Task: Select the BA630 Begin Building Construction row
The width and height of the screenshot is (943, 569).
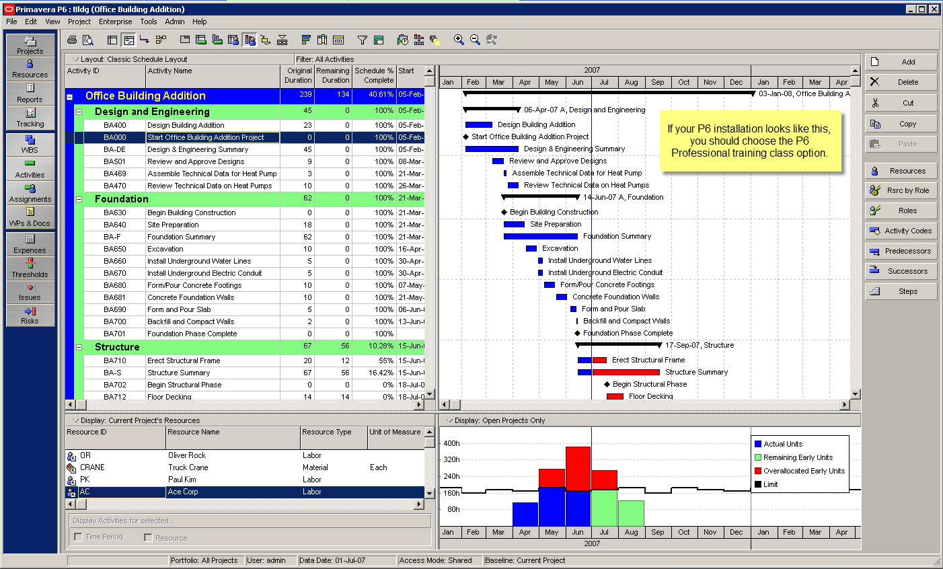Action: coord(245,213)
